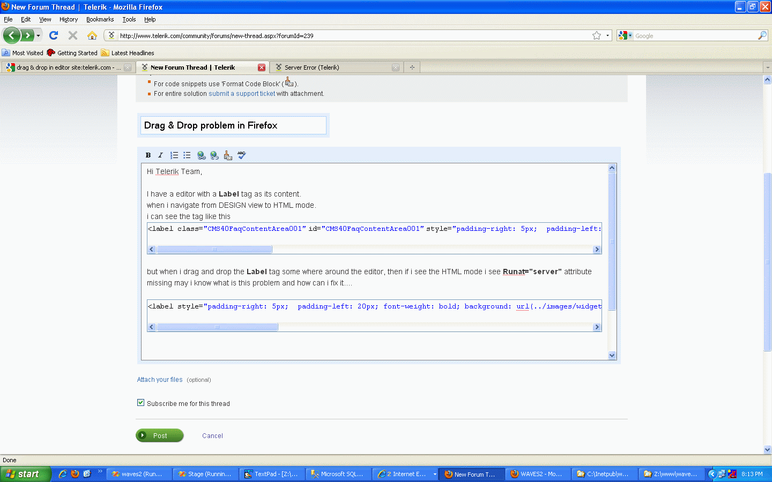Show hidden system tray icons
This screenshot has height=482, width=772.
(x=712, y=474)
